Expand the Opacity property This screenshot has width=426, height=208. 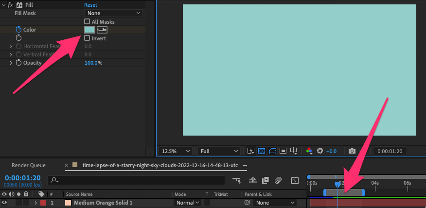(11, 63)
